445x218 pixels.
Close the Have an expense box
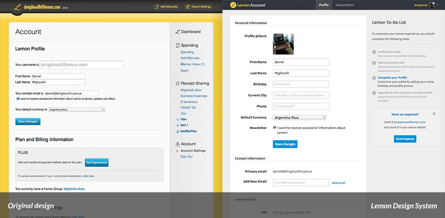pyautogui.click(x=434, y=114)
